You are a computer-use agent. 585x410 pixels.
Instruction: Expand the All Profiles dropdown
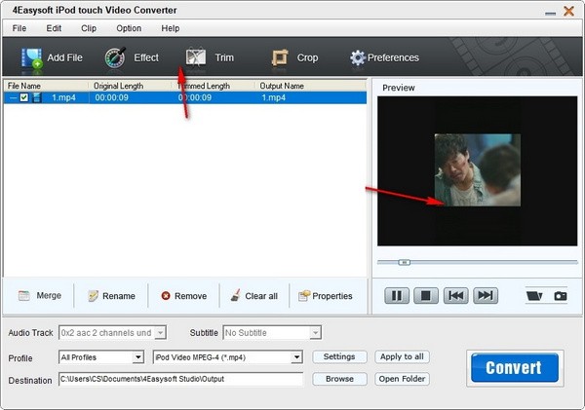pyautogui.click(x=137, y=357)
